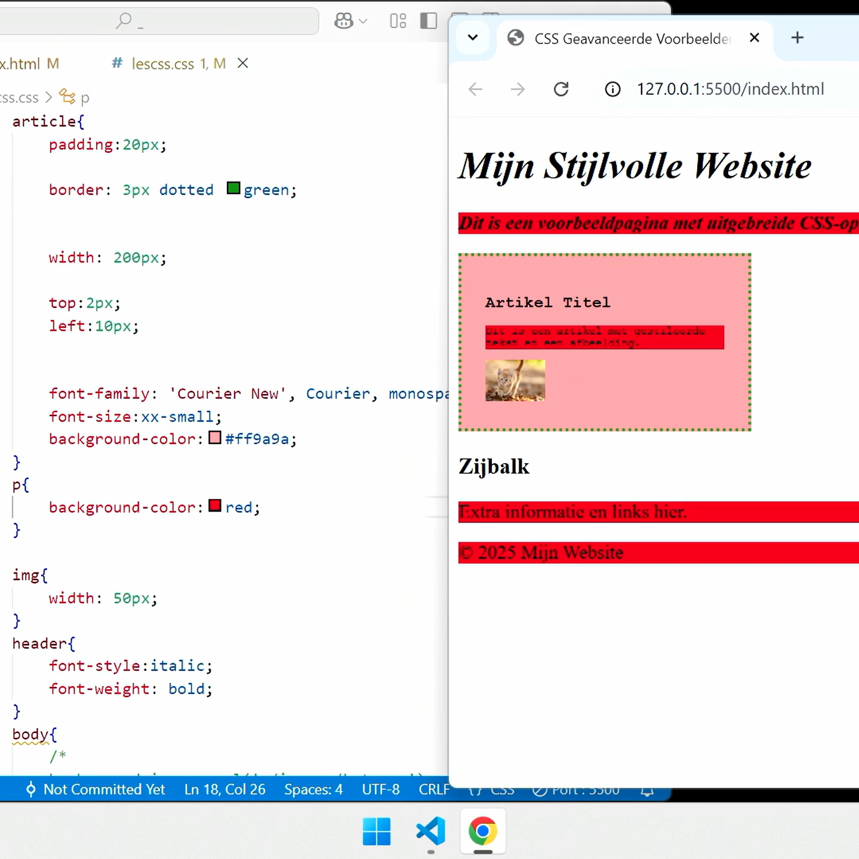
Task: Open the dropdown arrow next to Copilot
Action: pyautogui.click(x=363, y=21)
